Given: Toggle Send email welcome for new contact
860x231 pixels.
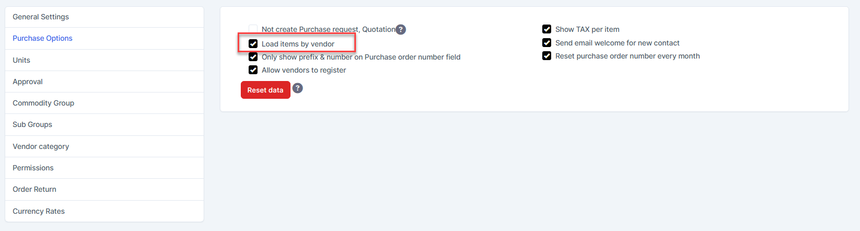Looking at the screenshot, I should tap(547, 43).
